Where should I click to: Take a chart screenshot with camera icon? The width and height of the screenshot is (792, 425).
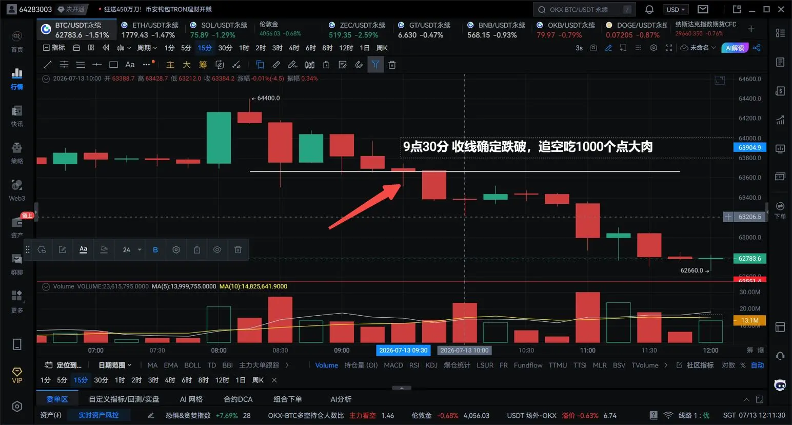click(x=593, y=48)
